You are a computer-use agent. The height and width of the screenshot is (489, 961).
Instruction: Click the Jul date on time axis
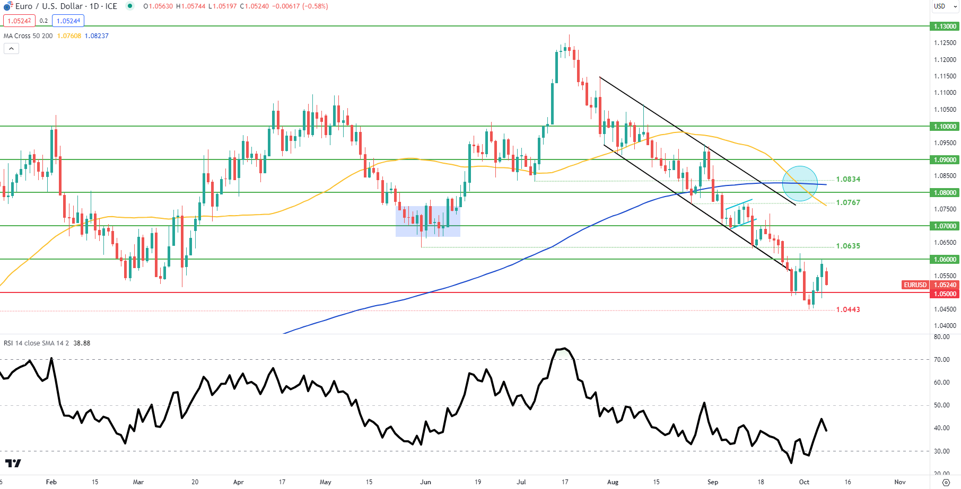(521, 482)
